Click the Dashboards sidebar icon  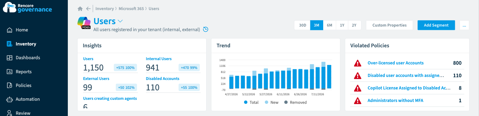(x=9, y=58)
